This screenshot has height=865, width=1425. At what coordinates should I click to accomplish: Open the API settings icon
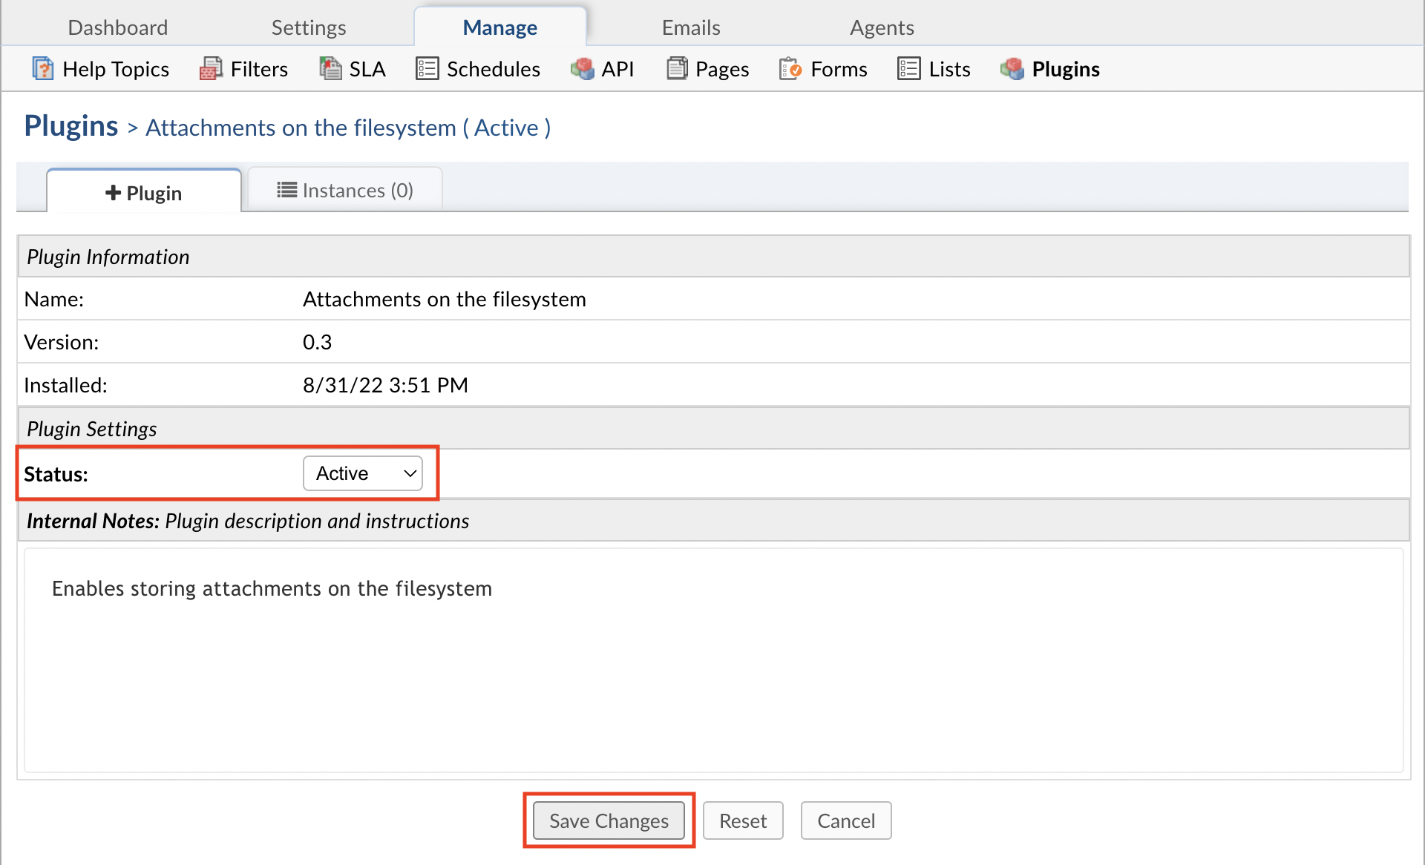click(603, 68)
